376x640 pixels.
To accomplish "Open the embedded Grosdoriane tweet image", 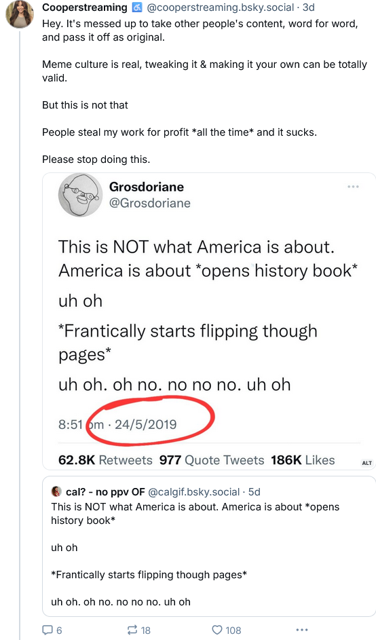I will pos(209,321).
